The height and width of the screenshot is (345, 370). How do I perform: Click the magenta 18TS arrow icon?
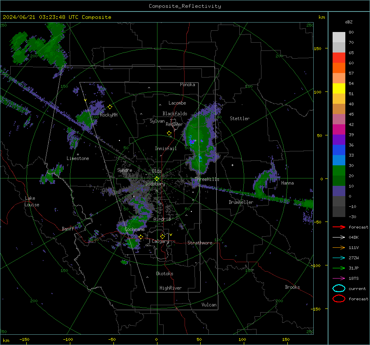pos(339,279)
